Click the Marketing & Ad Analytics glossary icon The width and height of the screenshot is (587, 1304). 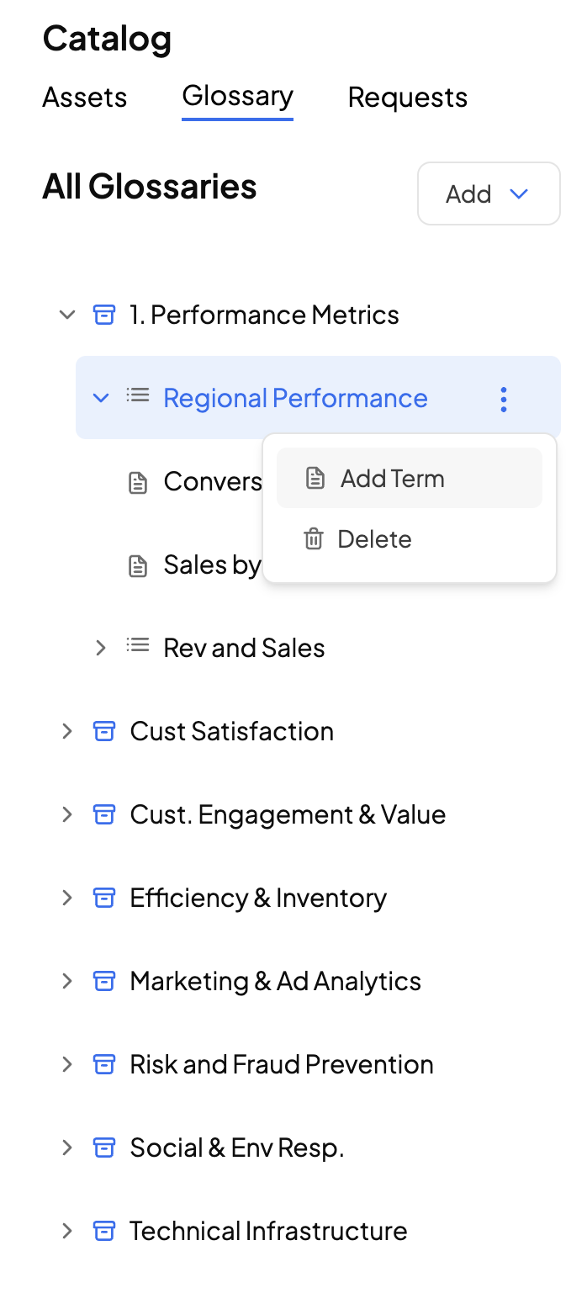[x=103, y=981]
